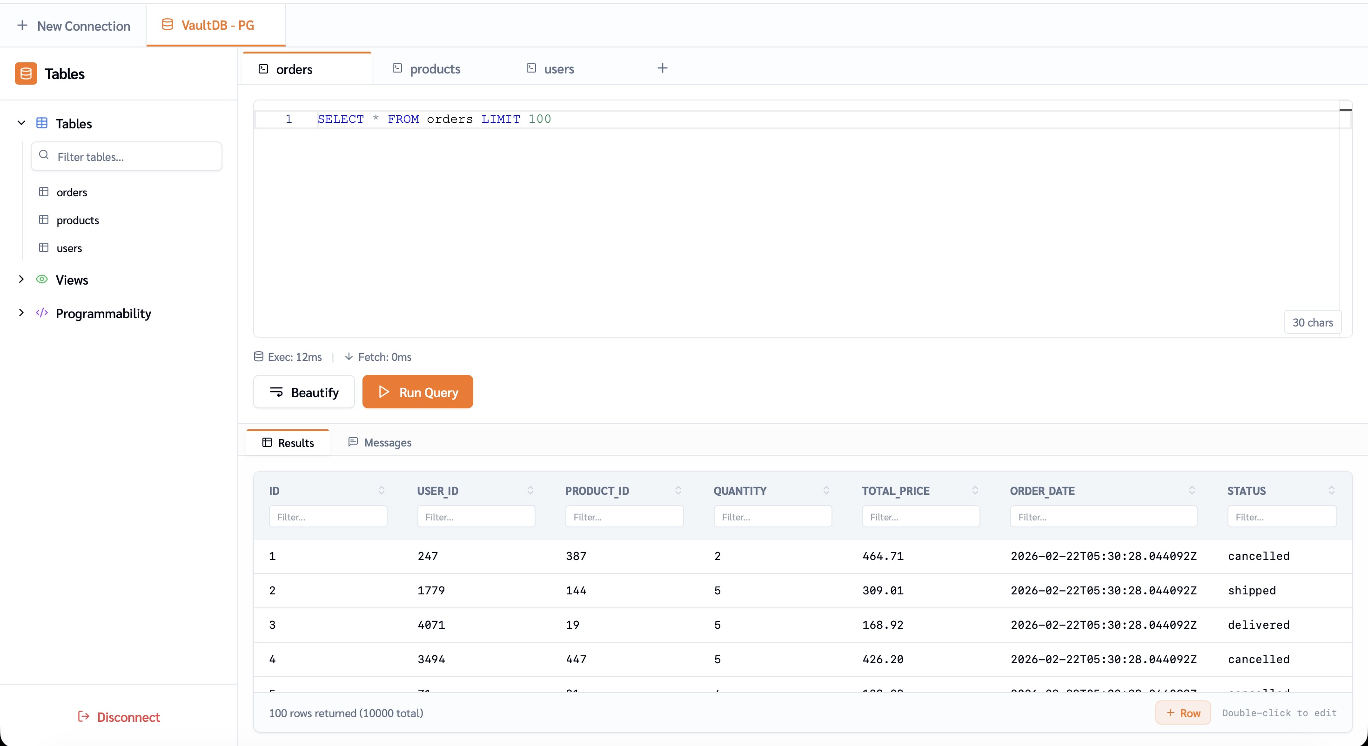Image resolution: width=1368 pixels, height=746 pixels.
Task: Click the orange database Tables icon
Action: [26, 74]
